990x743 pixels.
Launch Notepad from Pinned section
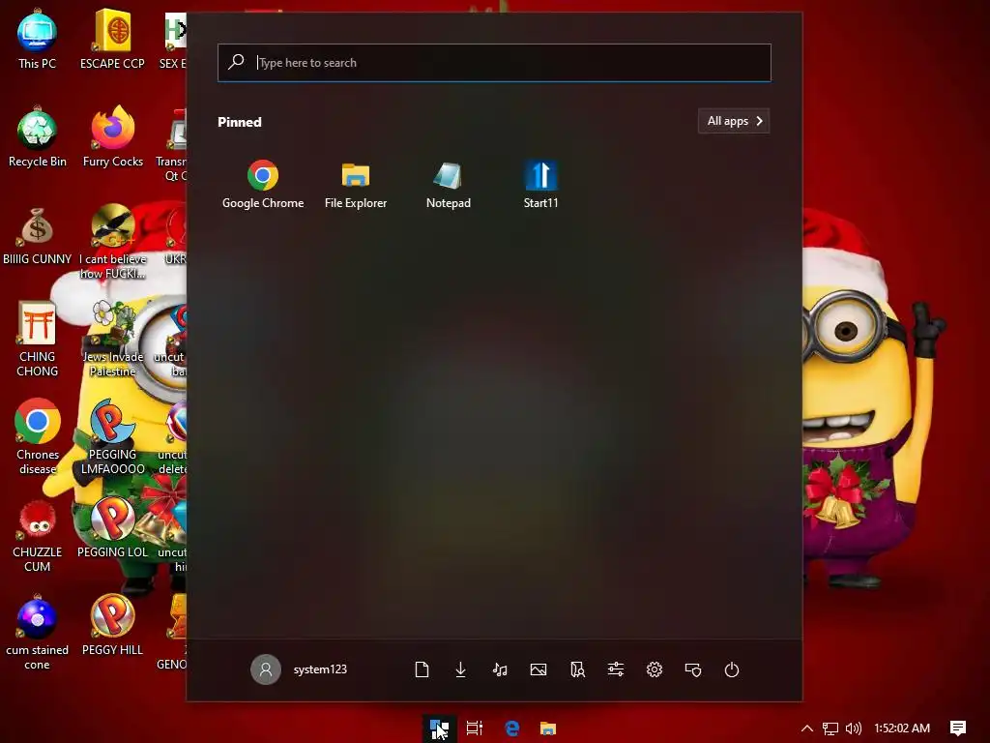449,184
